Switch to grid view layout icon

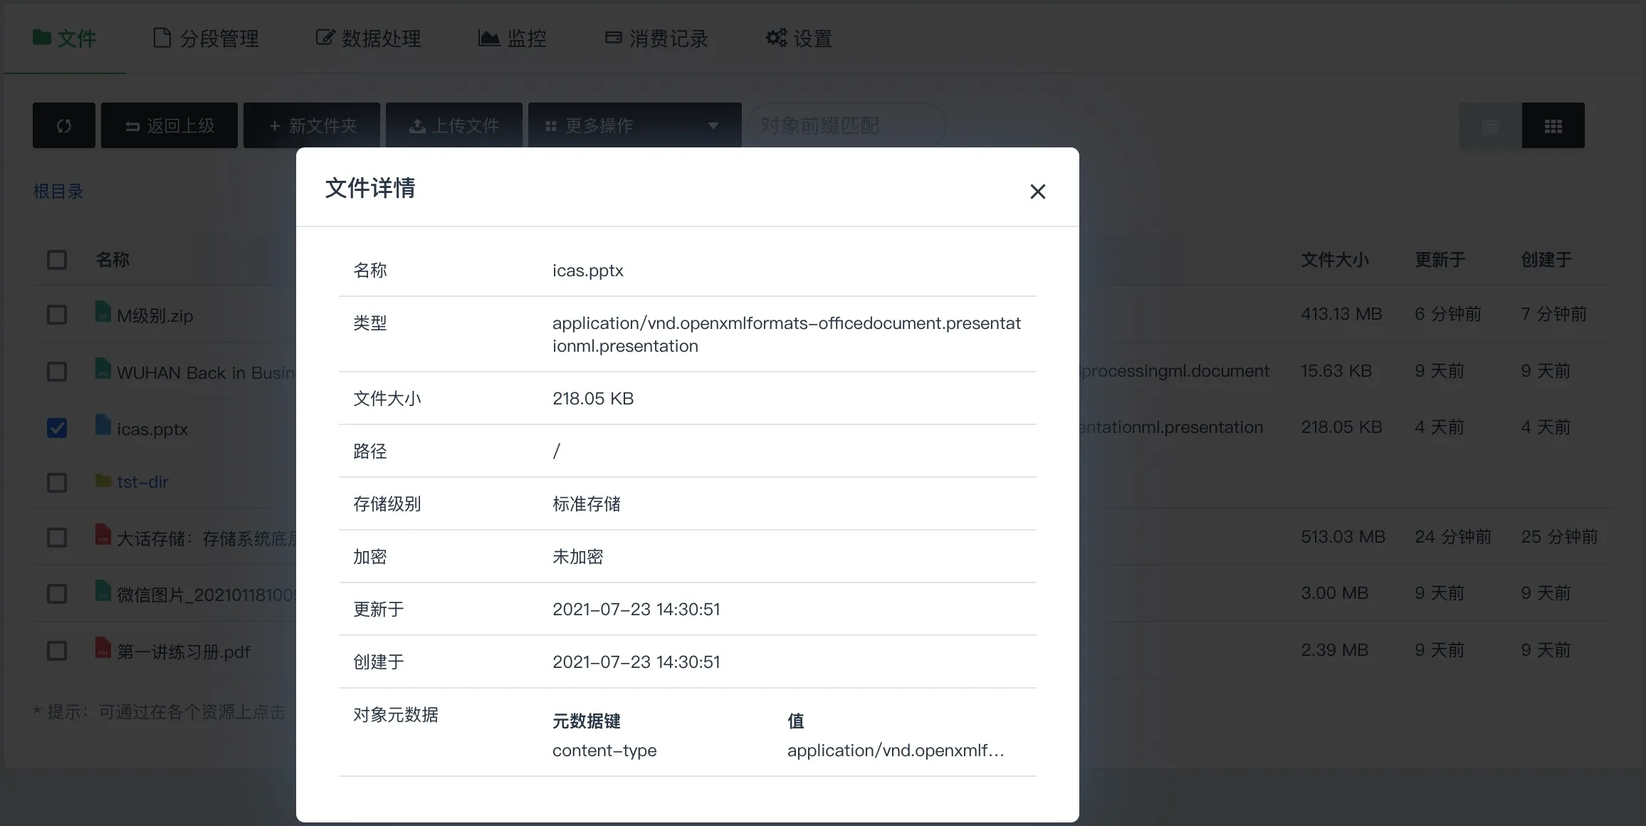pyautogui.click(x=1553, y=125)
